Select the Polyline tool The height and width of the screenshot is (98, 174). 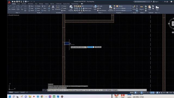tap(13, 8)
